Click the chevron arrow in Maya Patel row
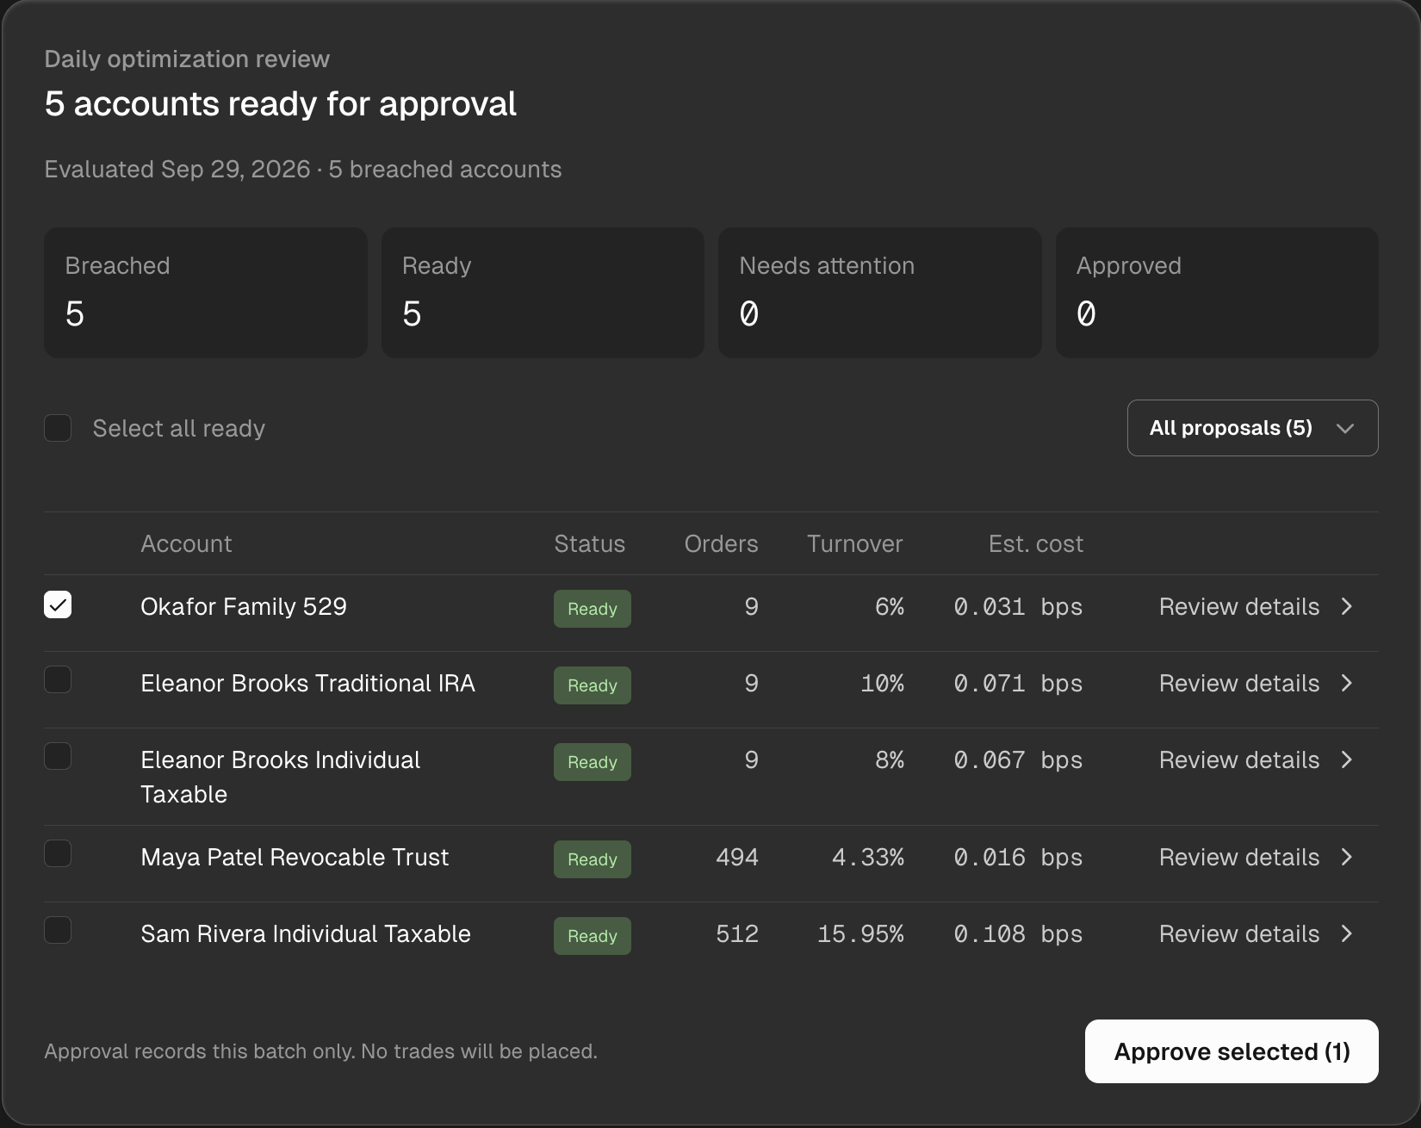 (1347, 858)
